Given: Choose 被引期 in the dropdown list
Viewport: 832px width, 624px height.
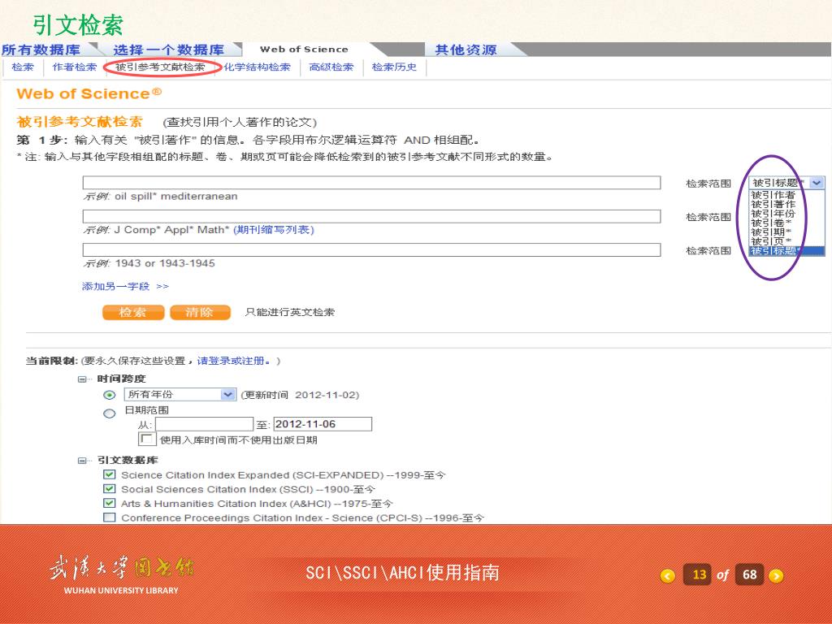Looking at the screenshot, I should click(771, 232).
